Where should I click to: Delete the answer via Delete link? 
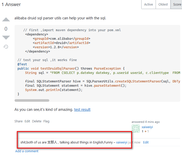click(x=37, y=121)
